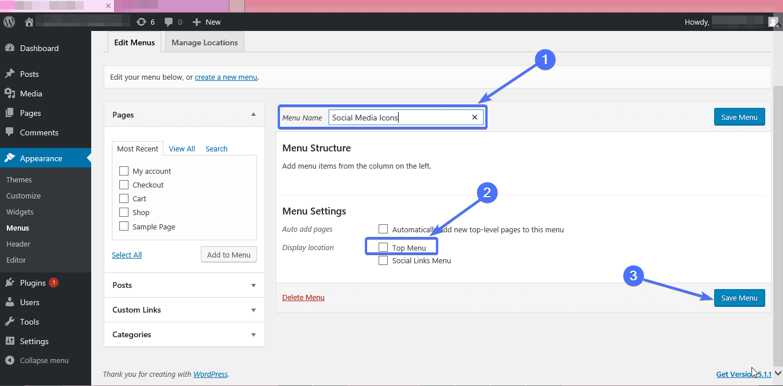Screen dimensions: 783x386
Task: Click the Select All link
Action: [x=127, y=255]
